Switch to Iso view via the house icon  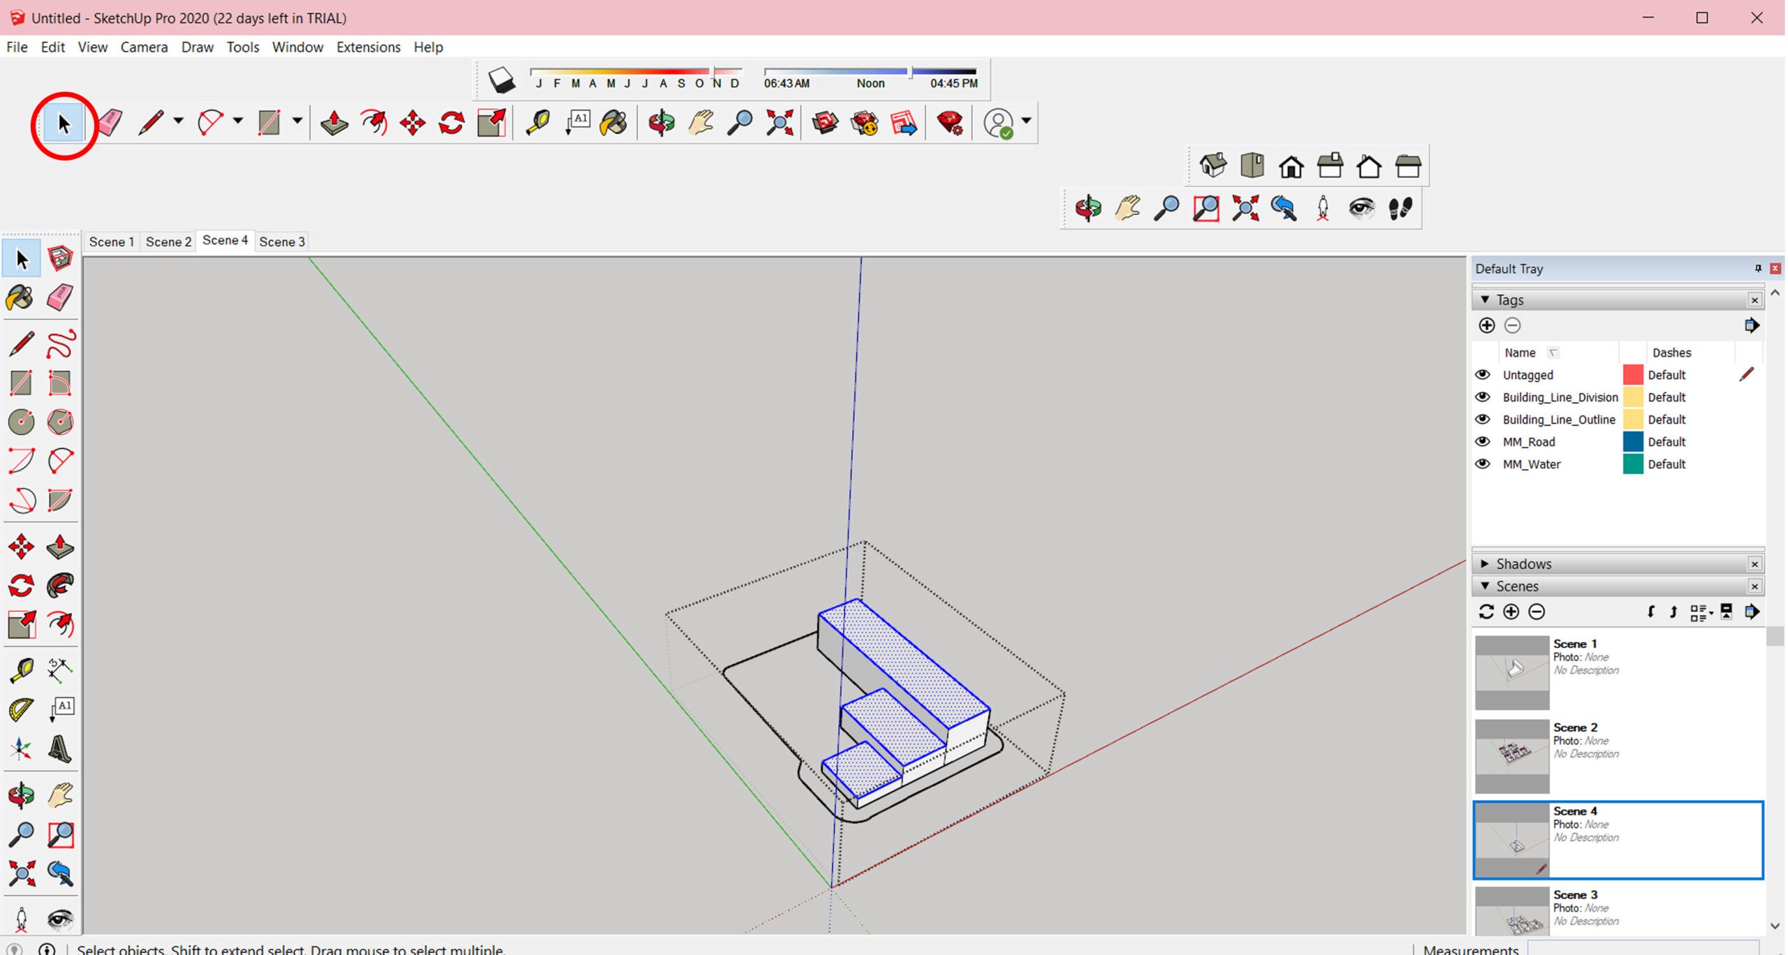(x=1213, y=166)
